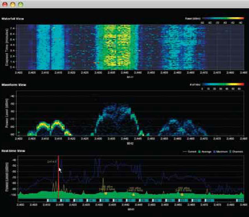
Task: Select the yellow peak marker near 2.461
Action: tap(182, 194)
